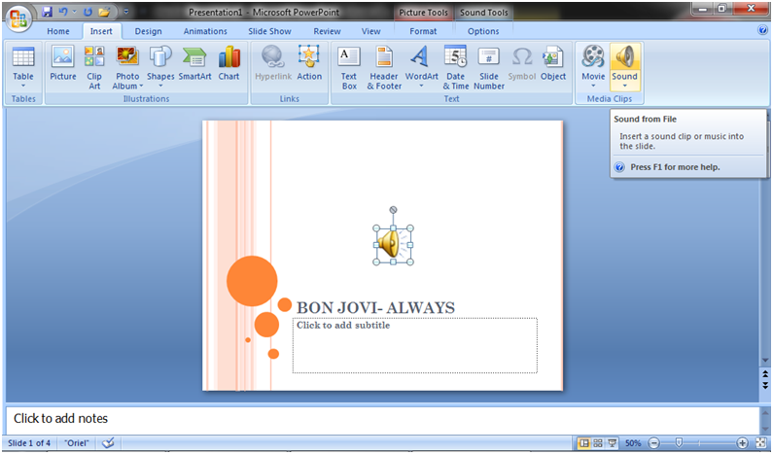Select the sound speaker icon on slide

point(393,245)
